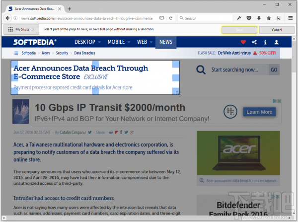Image resolution: width=298 pixels, height=222 pixels.
Task: Click the Bitdefender Family Pack 2016 ad
Action: [238, 206]
